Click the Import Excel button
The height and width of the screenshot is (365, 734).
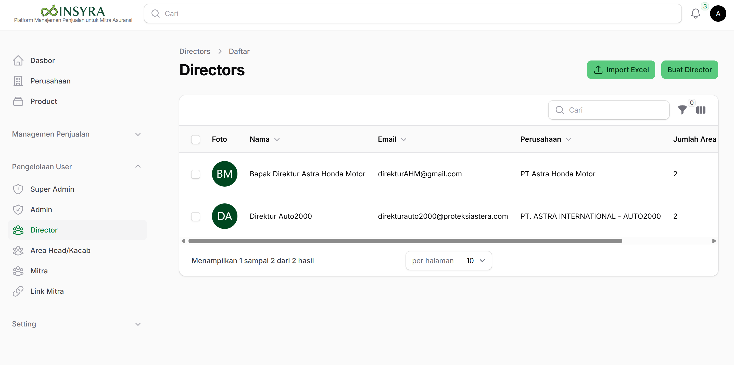click(x=621, y=70)
